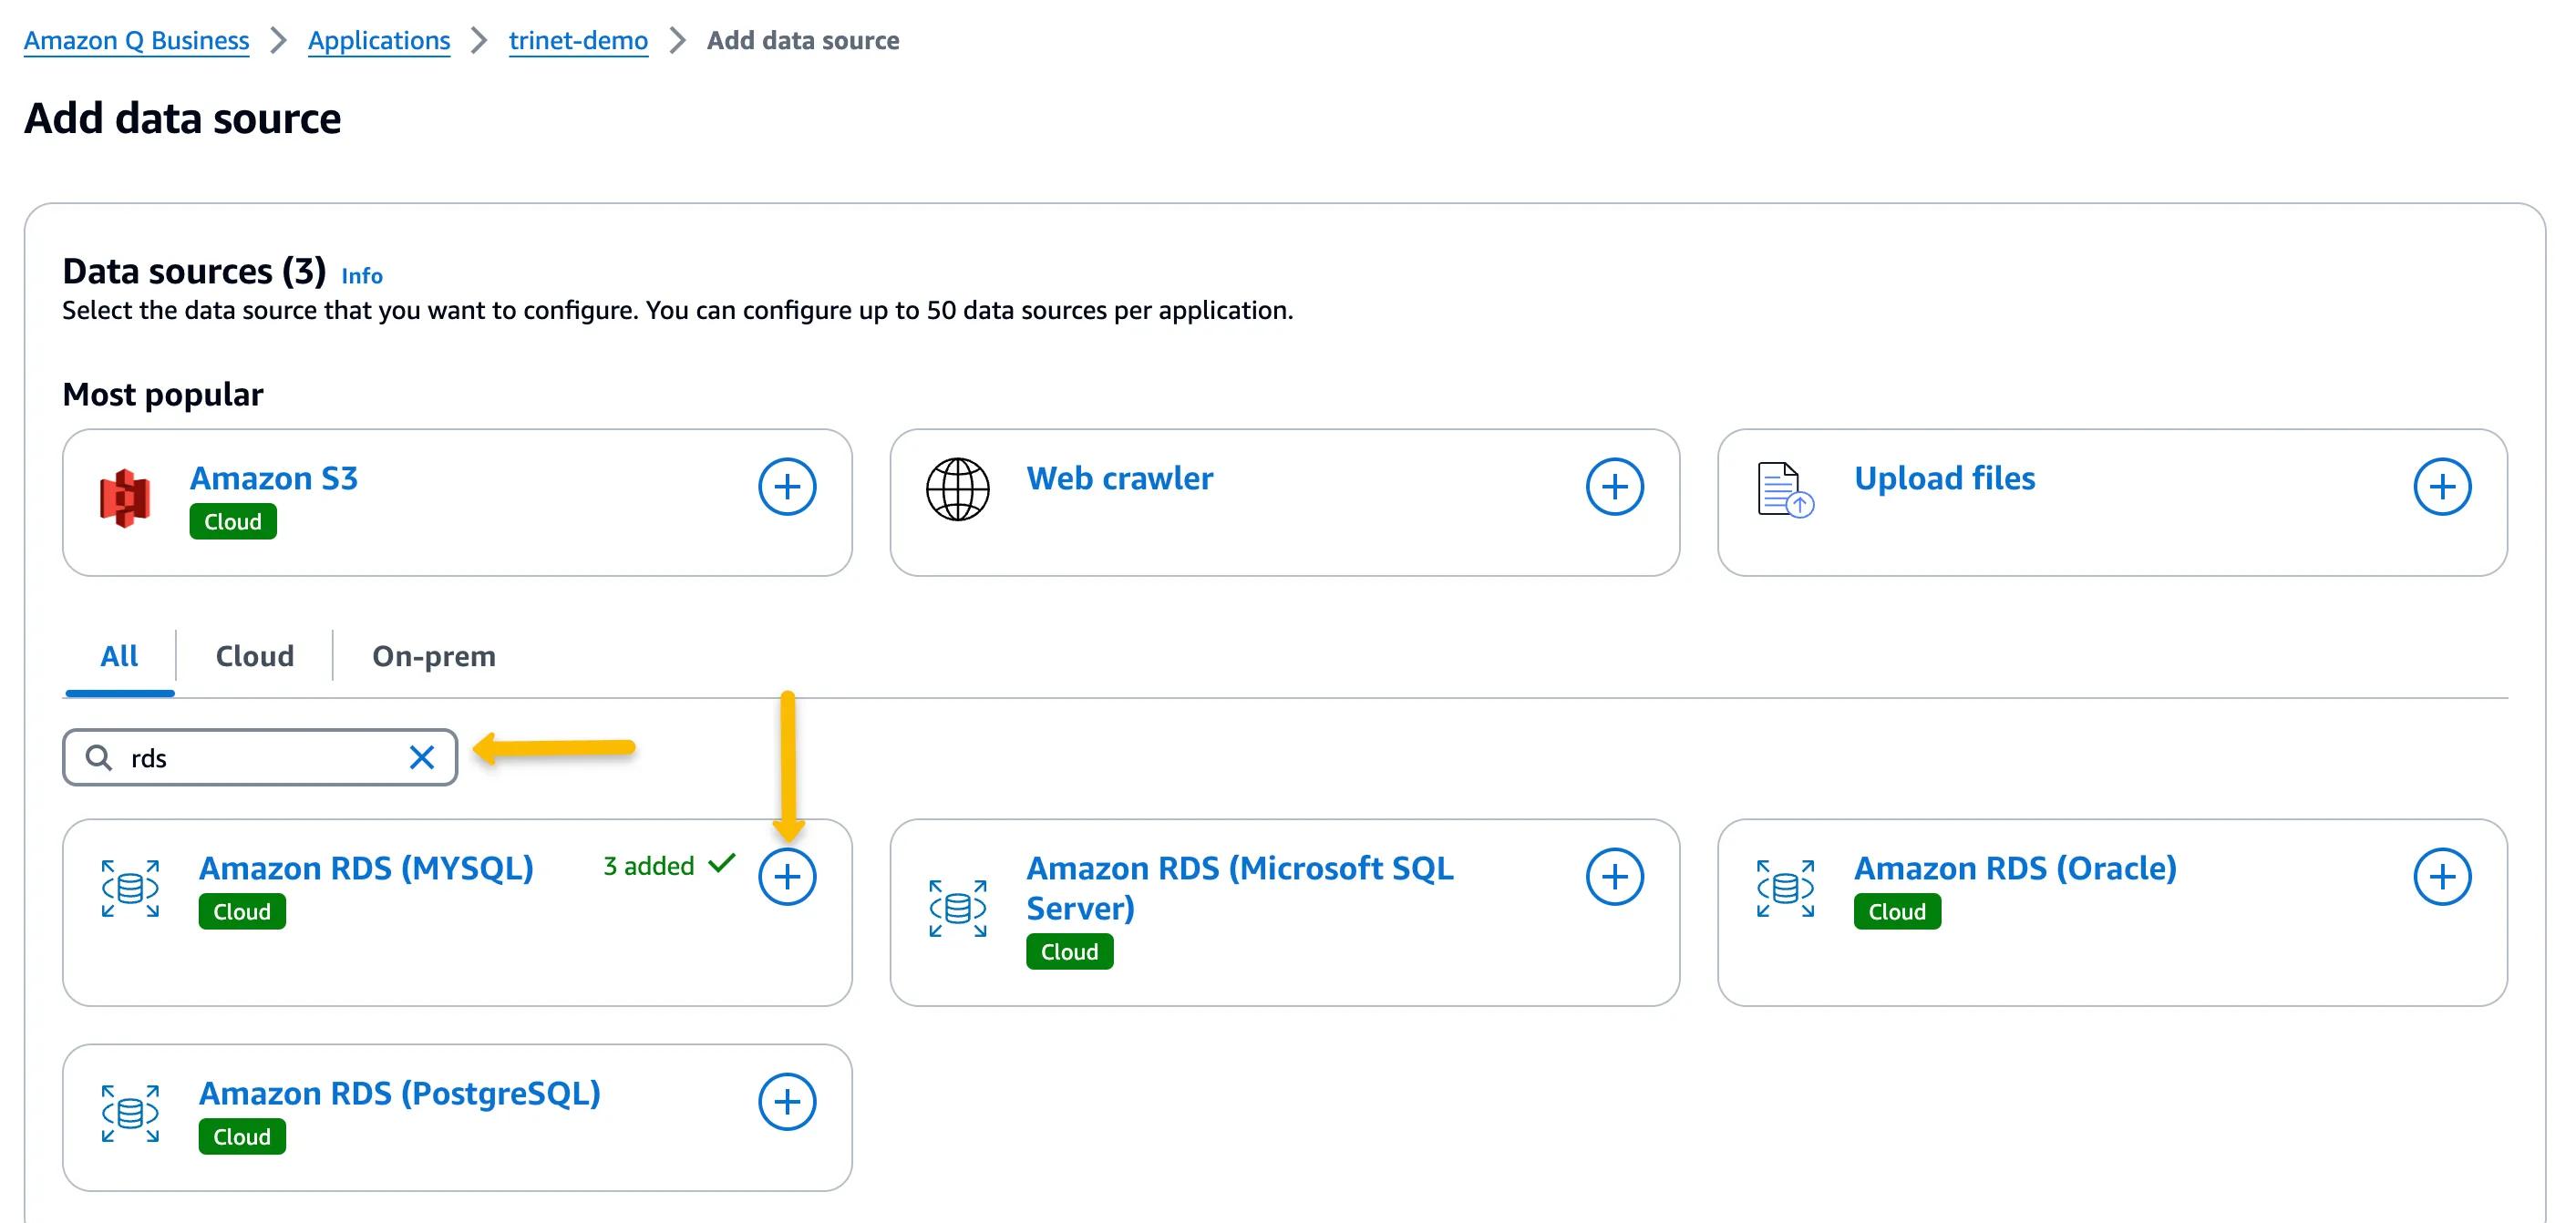Open the Upload files title link
Image resolution: width=2576 pixels, height=1223 pixels.
pos(1944,478)
